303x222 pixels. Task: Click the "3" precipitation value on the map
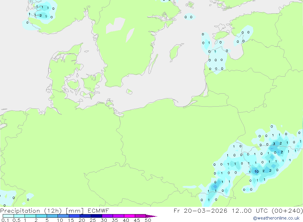[x=274, y=144]
